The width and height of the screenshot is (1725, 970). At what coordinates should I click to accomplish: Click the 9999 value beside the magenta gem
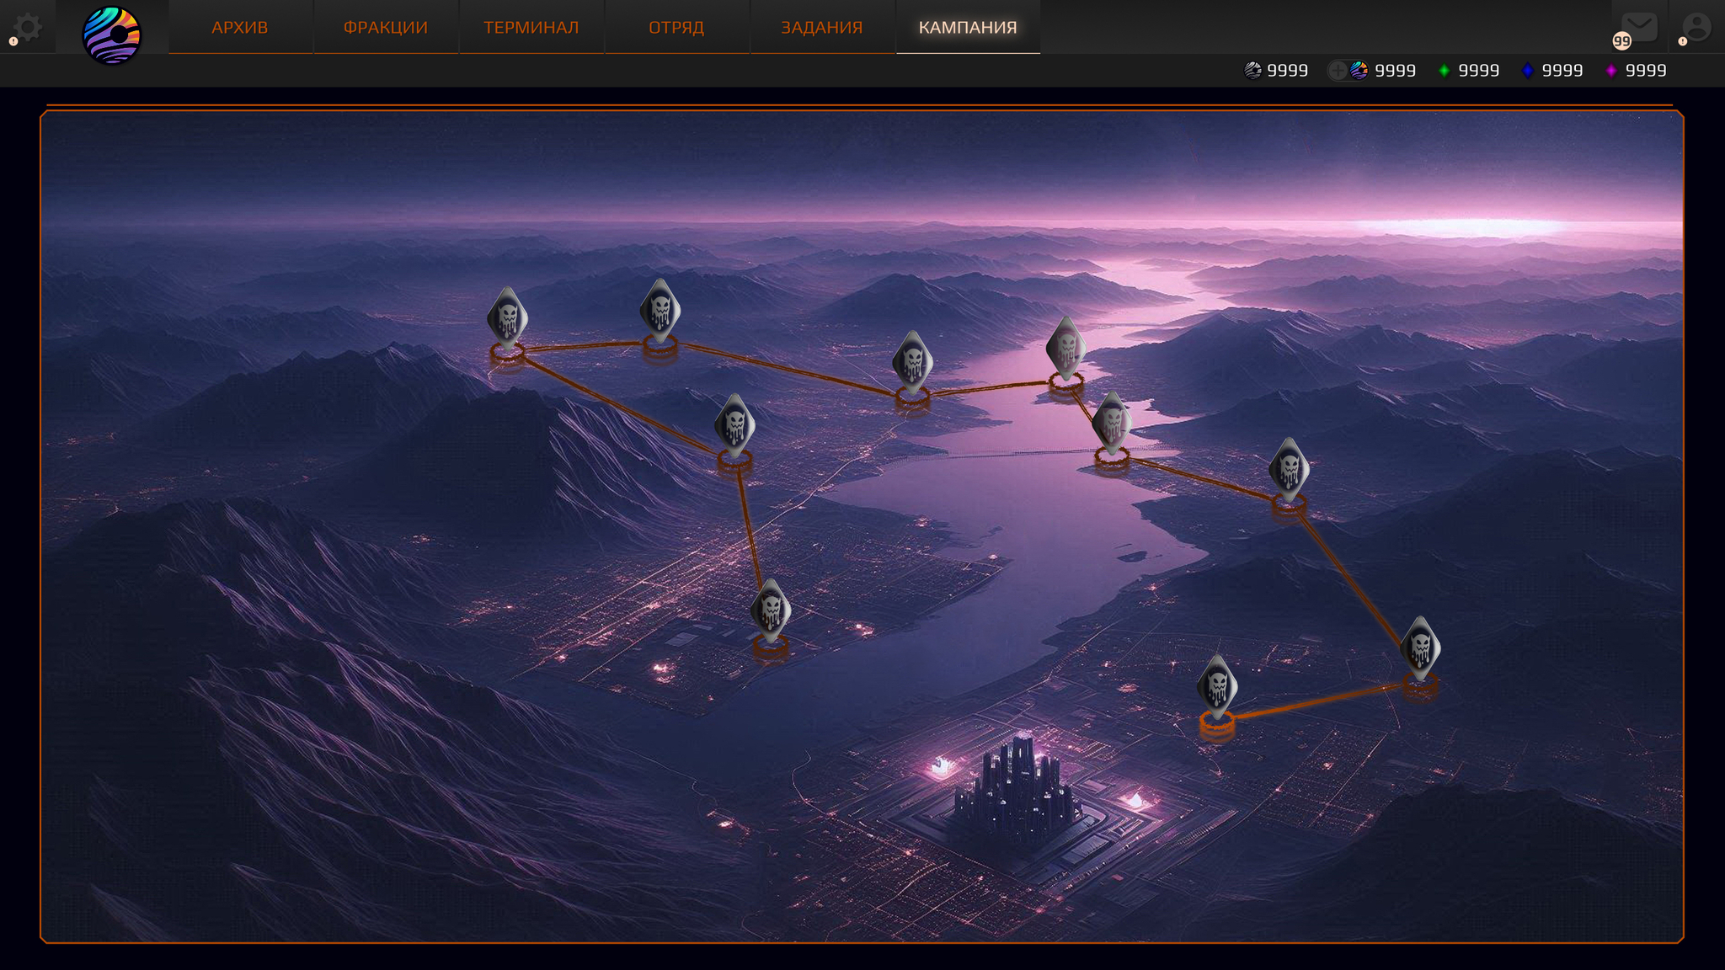point(1646,71)
